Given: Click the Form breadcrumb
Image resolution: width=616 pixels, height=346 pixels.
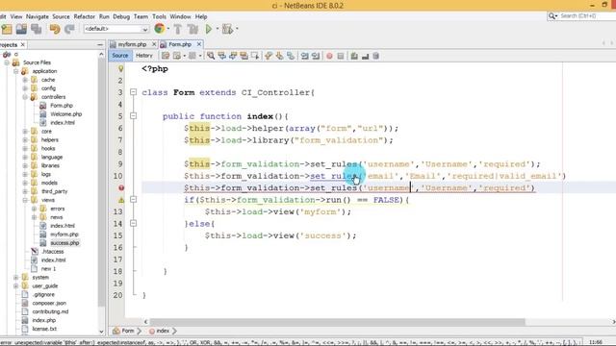Looking at the screenshot, I should pos(127,331).
